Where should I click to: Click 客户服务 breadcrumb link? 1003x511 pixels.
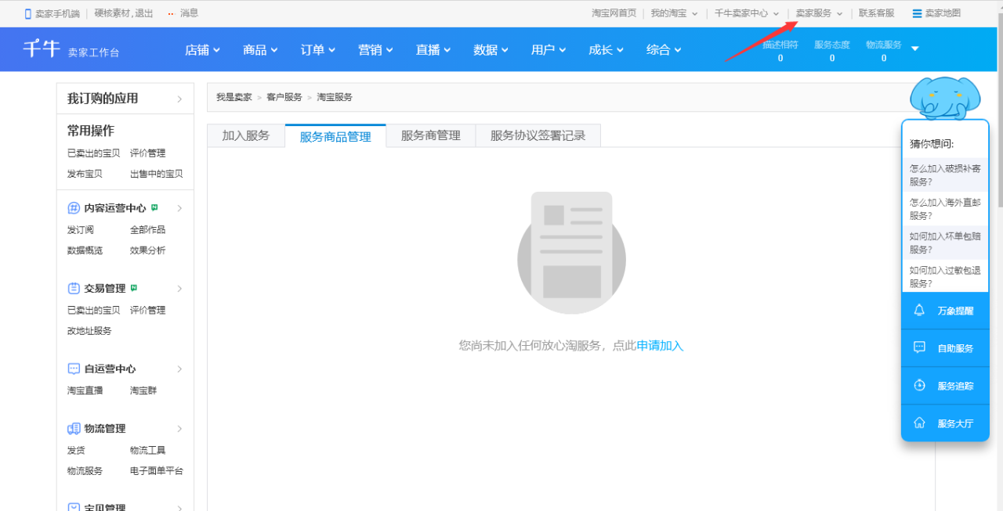(x=284, y=97)
